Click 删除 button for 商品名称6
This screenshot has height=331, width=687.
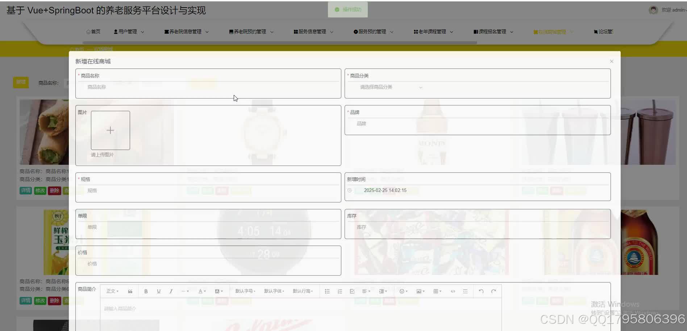tap(54, 301)
